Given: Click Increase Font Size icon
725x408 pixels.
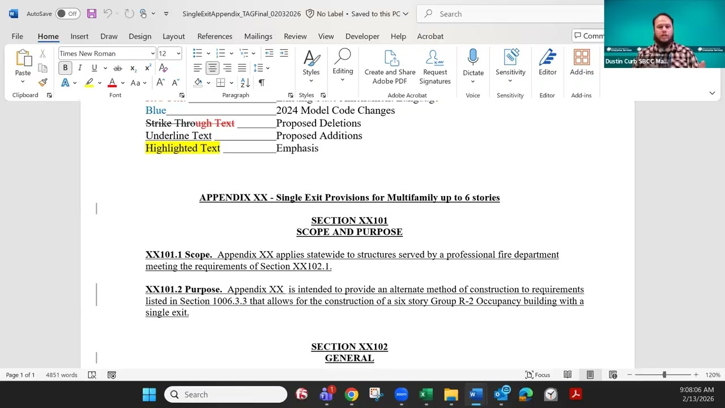Looking at the screenshot, I should (x=160, y=83).
